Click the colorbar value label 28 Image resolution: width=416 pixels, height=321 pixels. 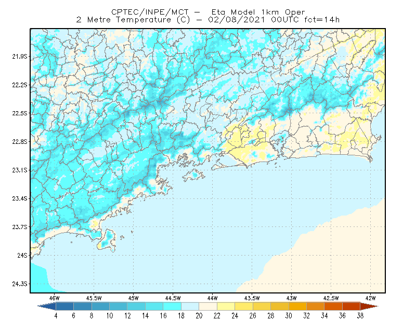[x=270, y=316]
